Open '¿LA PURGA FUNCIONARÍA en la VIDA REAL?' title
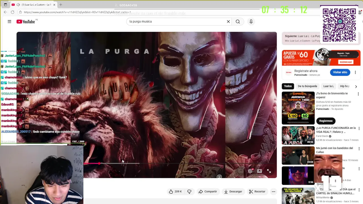Screen dimensions: 363x204 click(336, 130)
